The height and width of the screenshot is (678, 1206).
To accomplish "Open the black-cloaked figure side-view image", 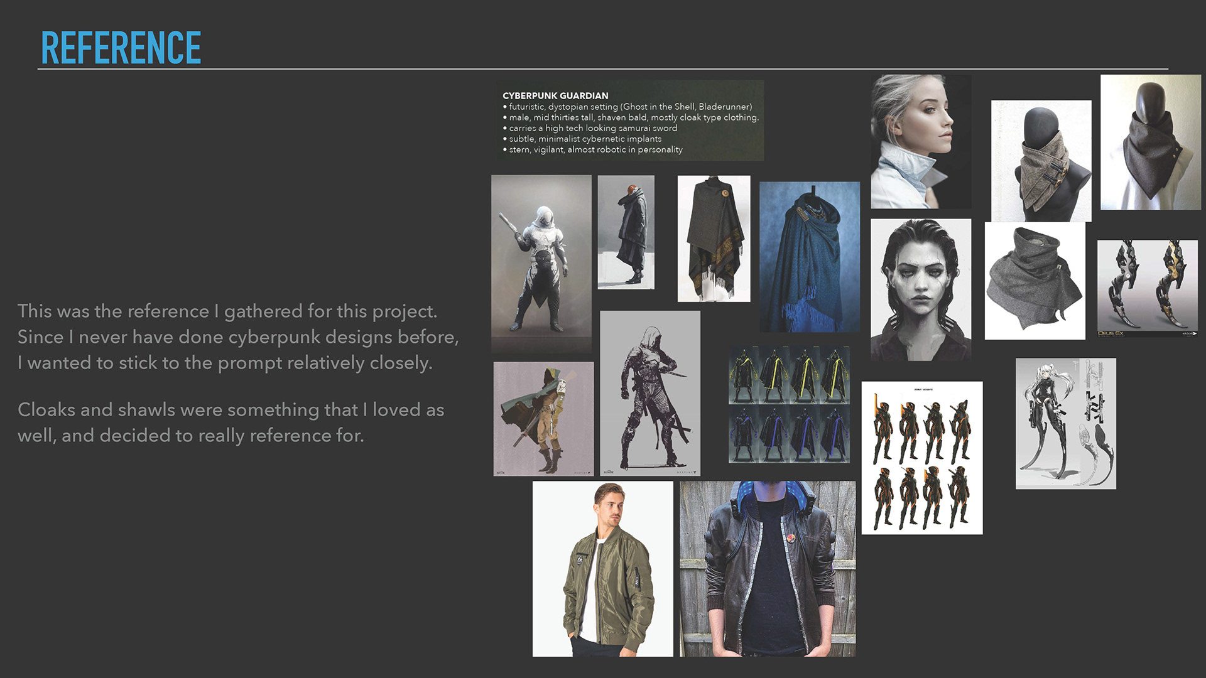I will (626, 232).
